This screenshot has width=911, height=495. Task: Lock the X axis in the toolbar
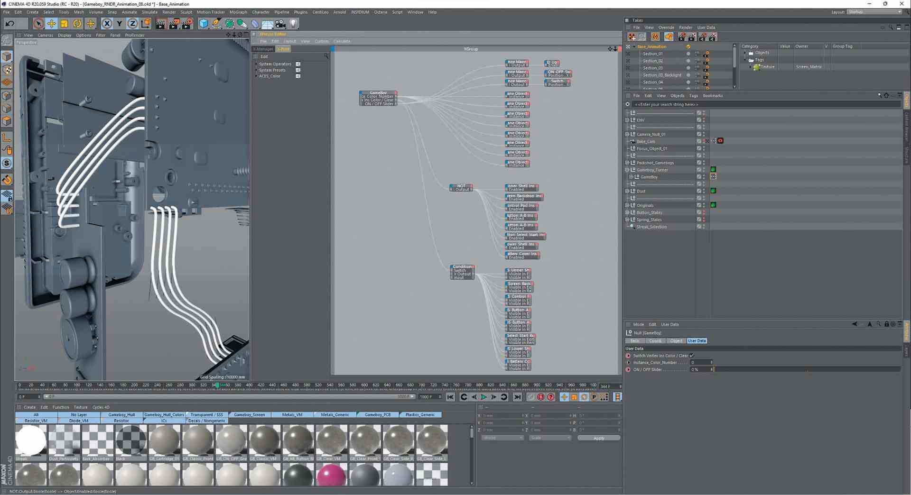(x=106, y=24)
